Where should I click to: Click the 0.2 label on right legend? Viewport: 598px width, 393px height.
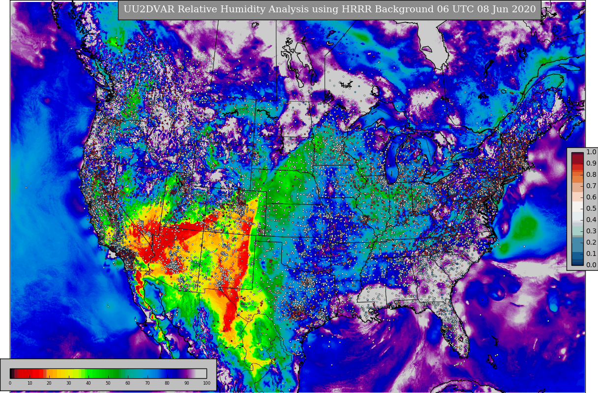pos(591,243)
